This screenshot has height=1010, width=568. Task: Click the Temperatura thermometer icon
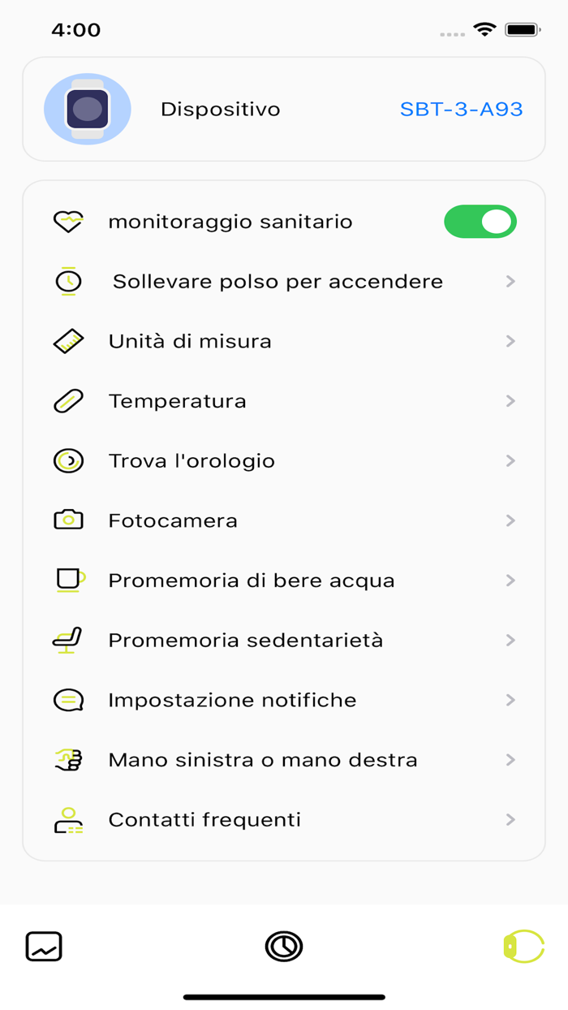pyautogui.click(x=69, y=400)
